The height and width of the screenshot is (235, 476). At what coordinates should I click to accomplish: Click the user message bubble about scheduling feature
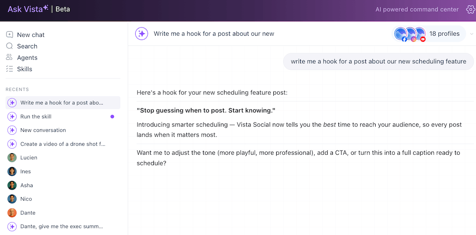(378, 62)
